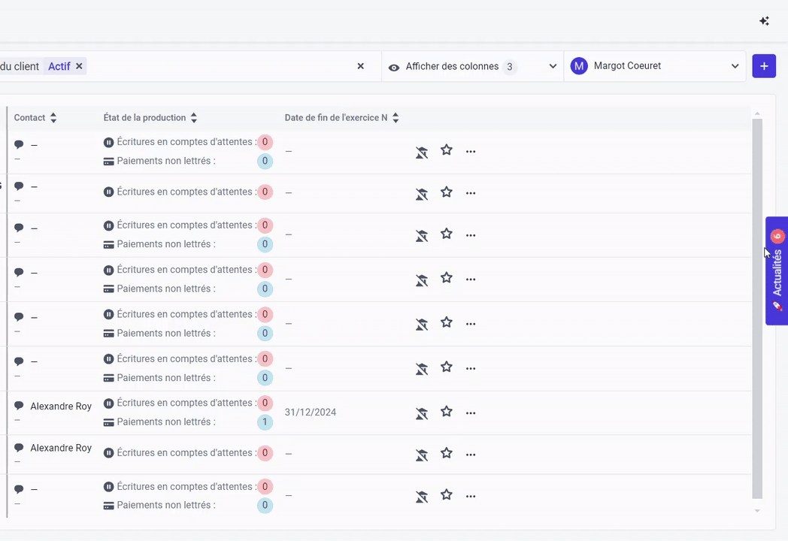Open the comment bubble next to Alexandre Roy
Image resolution: width=788 pixels, height=541 pixels.
click(x=19, y=406)
